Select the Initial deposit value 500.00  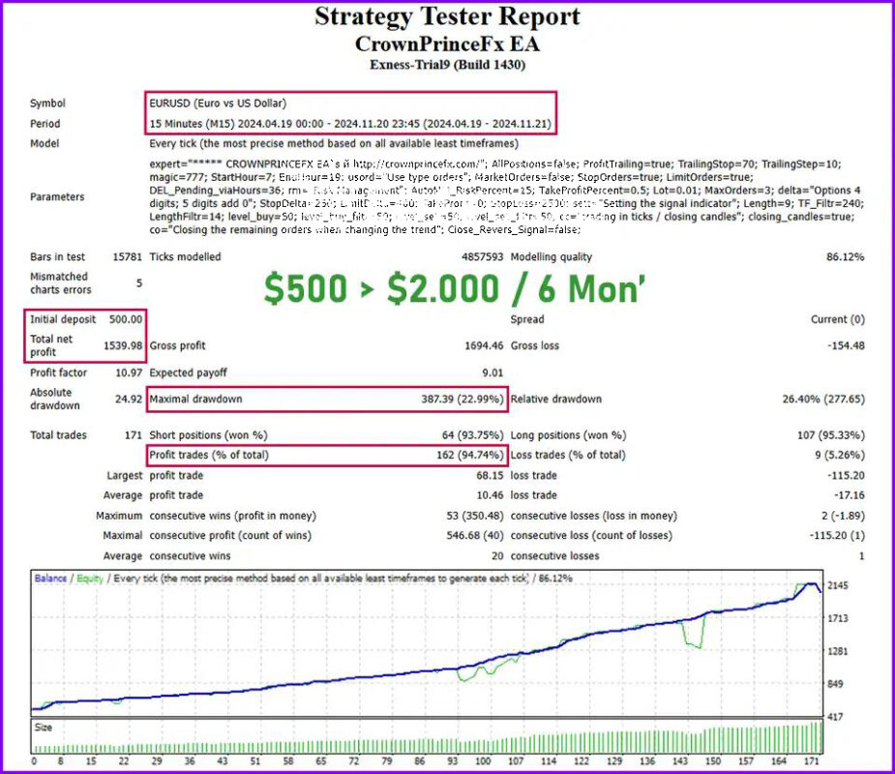[128, 319]
